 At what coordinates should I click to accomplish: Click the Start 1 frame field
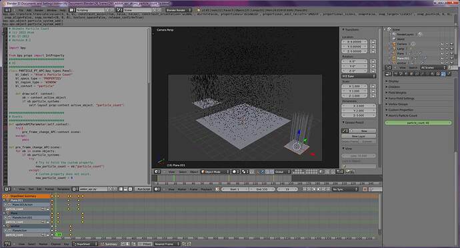coord(235,189)
